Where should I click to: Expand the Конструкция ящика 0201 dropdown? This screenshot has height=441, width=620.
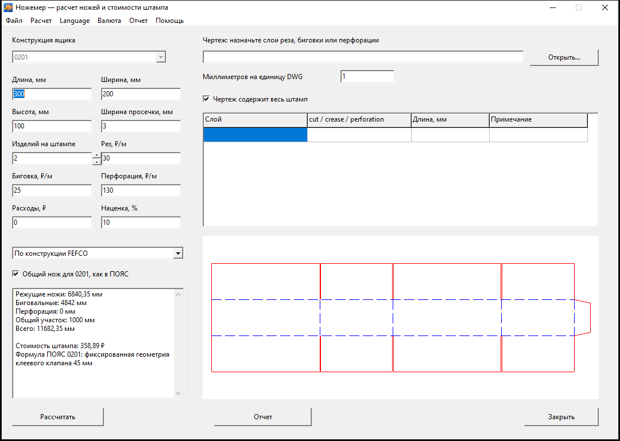pyautogui.click(x=161, y=57)
